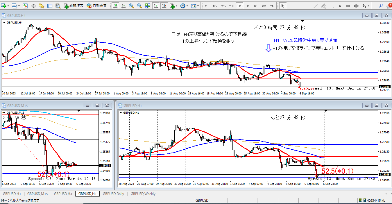
Task: Open the Data Window crosshair icon
Action: [x=33, y=6]
